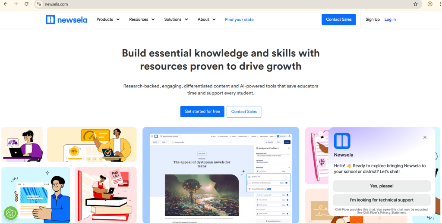Bookmark this page with the star icon
Viewport: 442px width, 224px height.
click(415, 4)
